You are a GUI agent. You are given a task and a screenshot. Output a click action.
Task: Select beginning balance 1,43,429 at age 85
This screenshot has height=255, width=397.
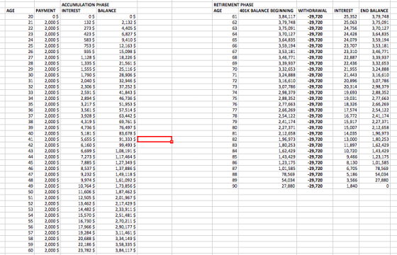tap(267, 157)
